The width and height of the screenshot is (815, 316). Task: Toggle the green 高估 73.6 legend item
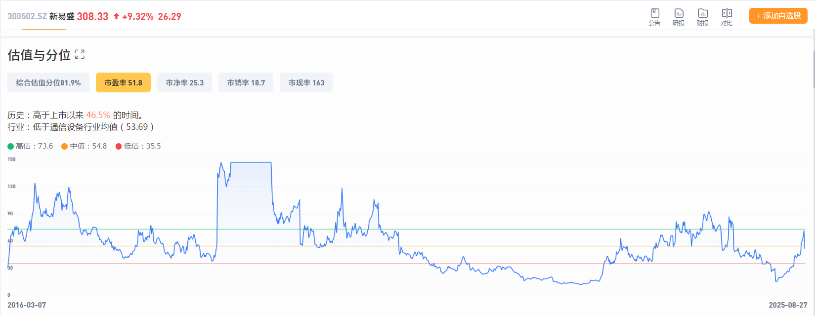point(30,146)
